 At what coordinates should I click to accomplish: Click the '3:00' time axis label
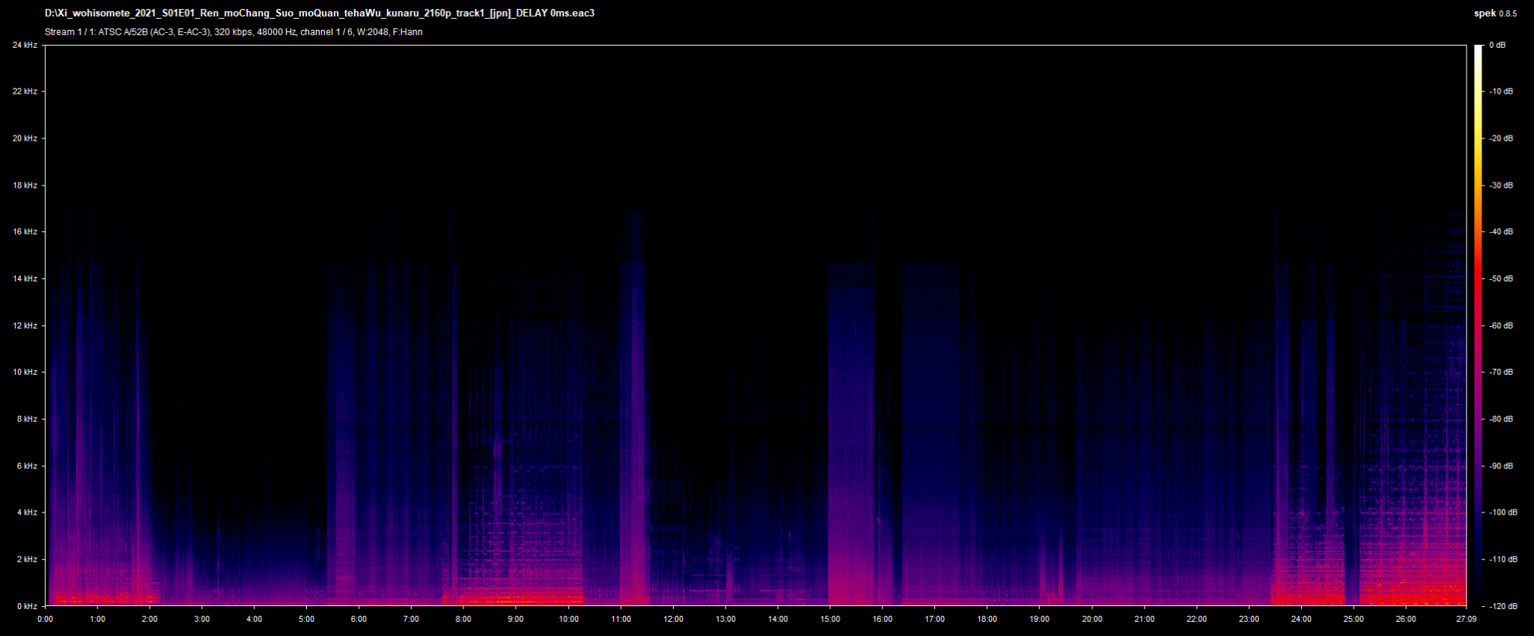tap(202, 619)
